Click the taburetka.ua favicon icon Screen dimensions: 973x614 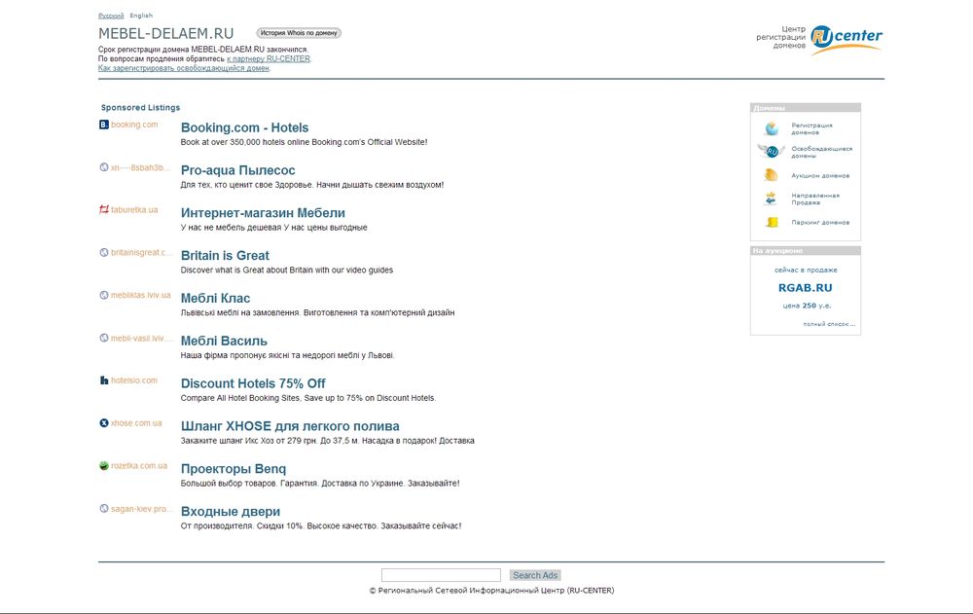pyautogui.click(x=104, y=210)
